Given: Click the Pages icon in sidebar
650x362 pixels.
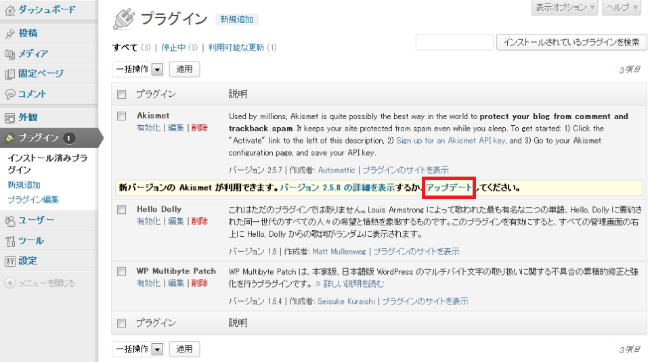Looking at the screenshot, I should [x=9, y=74].
